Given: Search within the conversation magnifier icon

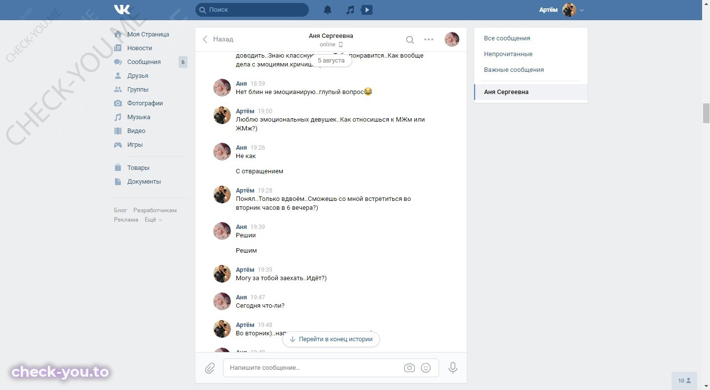Looking at the screenshot, I should pos(410,40).
